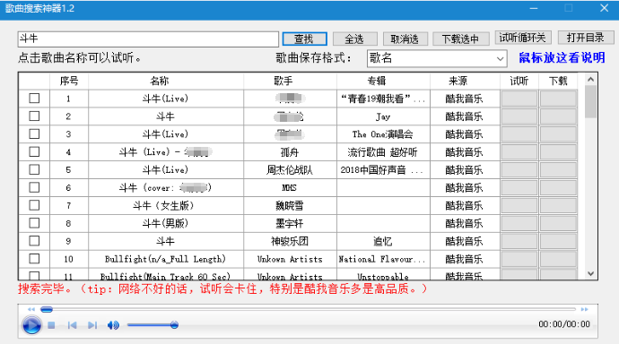Click the volume slider handle
The image size is (619, 344).
pos(174,325)
